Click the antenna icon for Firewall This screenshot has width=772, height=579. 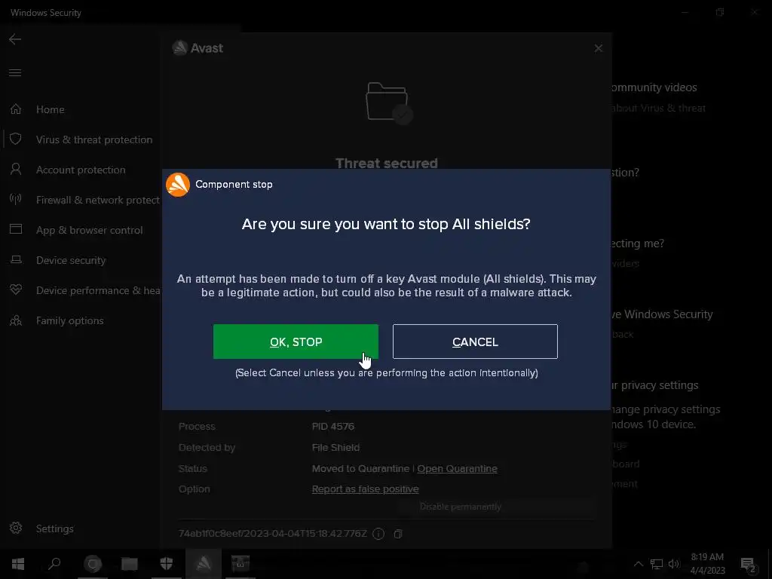pyautogui.click(x=16, y=199)
